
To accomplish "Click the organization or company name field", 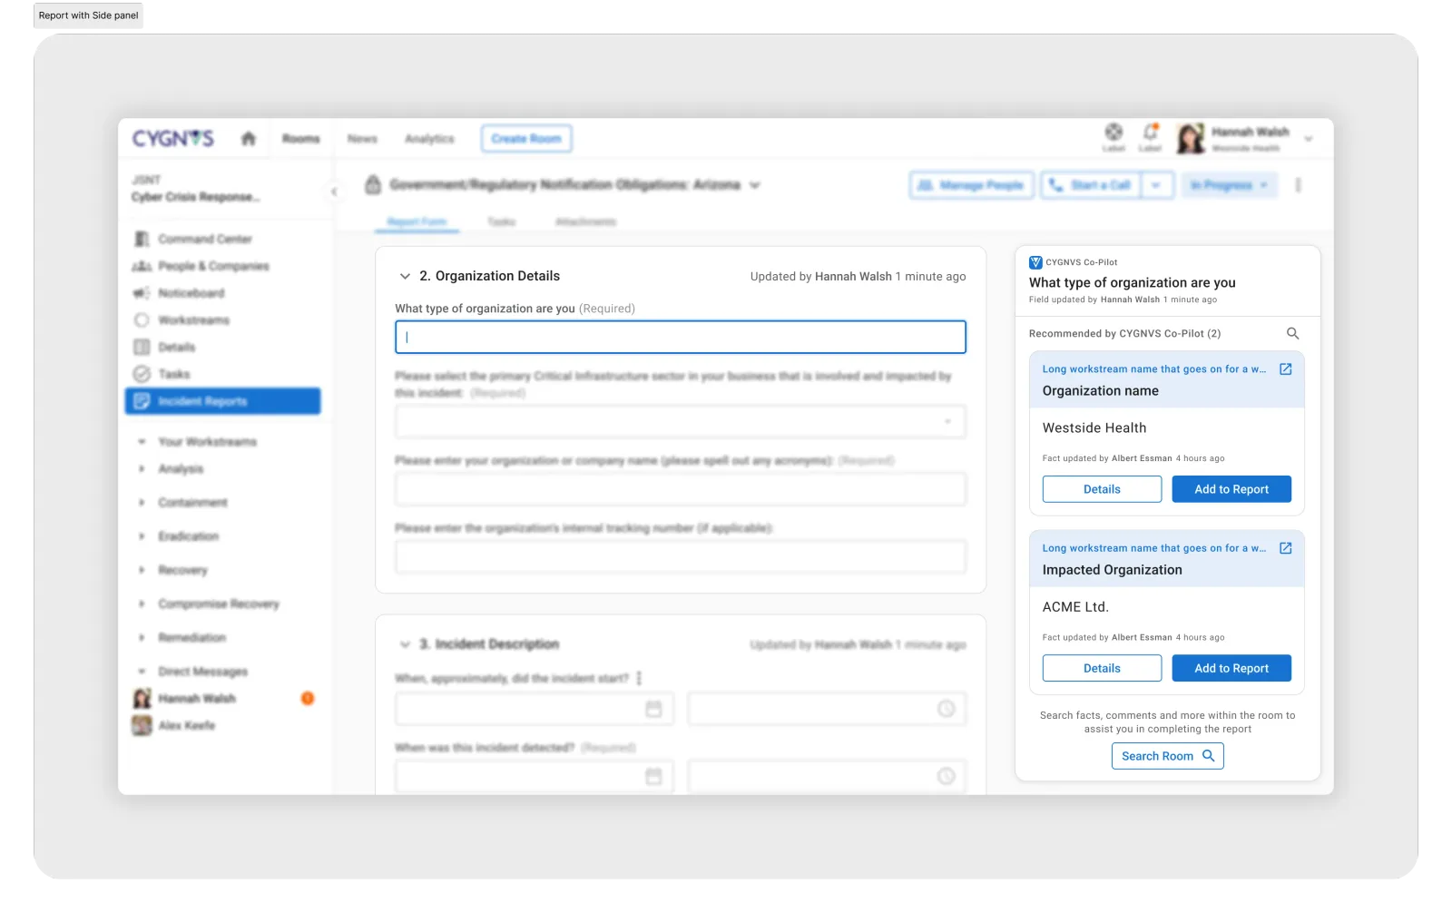I will pyautogui.click(x=681, y=489).
